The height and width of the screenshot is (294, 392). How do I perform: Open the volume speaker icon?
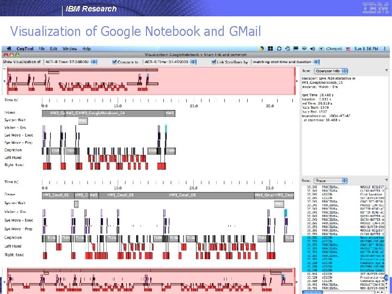click(x=313, y=49)
